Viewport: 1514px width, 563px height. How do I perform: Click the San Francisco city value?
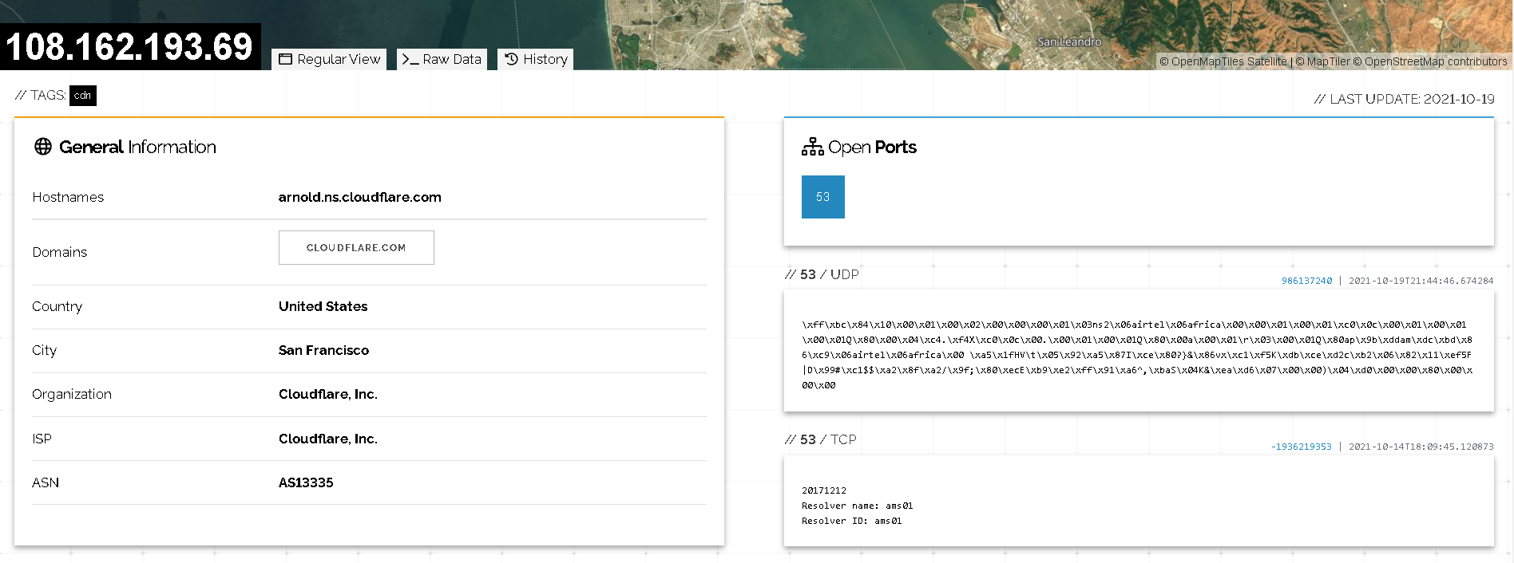[x=323, y=350]
